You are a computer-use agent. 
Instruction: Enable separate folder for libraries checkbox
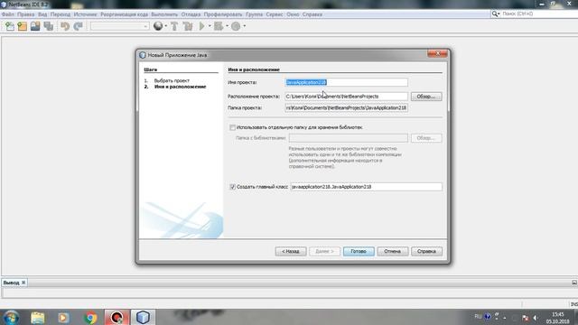233,127
